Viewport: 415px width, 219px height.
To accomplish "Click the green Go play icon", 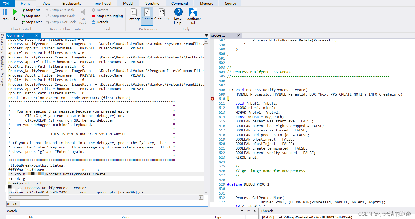I will tap(15, 12).
